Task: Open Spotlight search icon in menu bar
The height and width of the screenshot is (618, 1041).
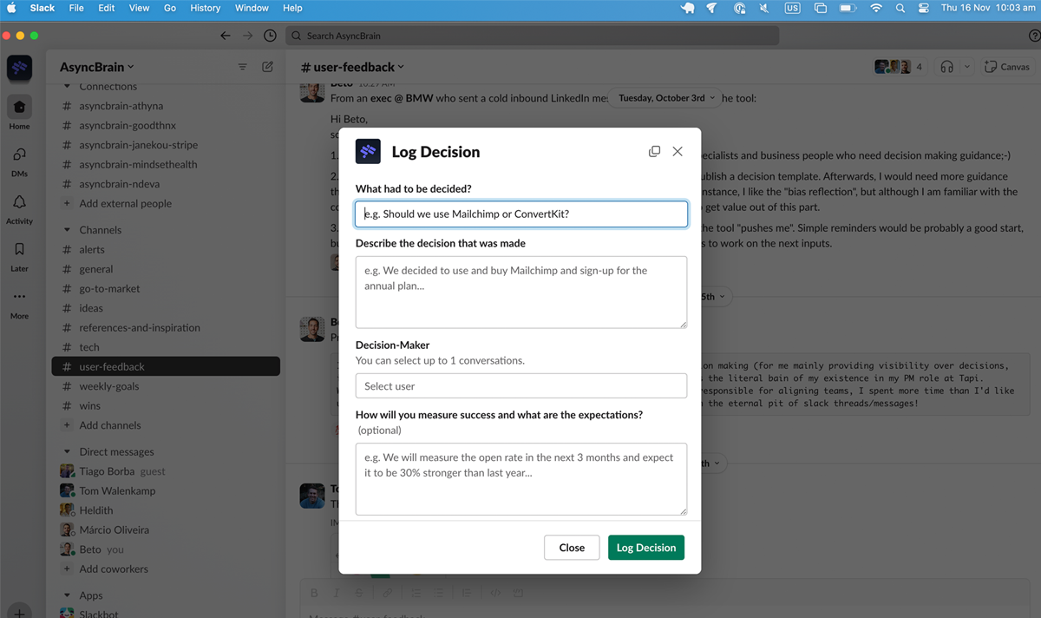Action: [x=900, y=8]
